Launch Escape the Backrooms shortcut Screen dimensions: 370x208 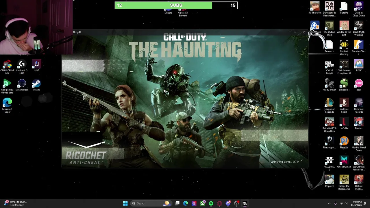(344, 183)
